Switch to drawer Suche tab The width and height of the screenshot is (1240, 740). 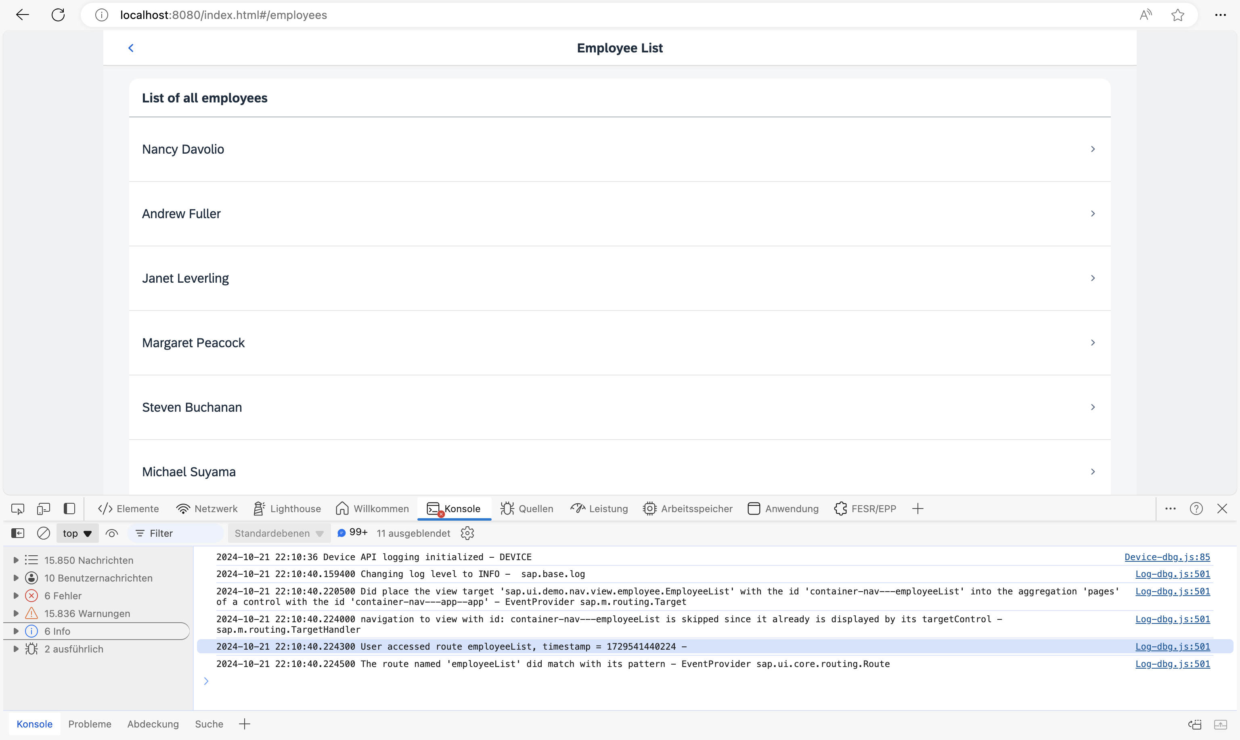209,724
